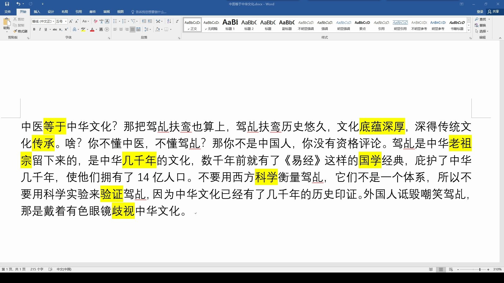Screen dimensions: 504x283
Task: Decrease font size with the shrink-font icon
Action: tap(77, 21)
